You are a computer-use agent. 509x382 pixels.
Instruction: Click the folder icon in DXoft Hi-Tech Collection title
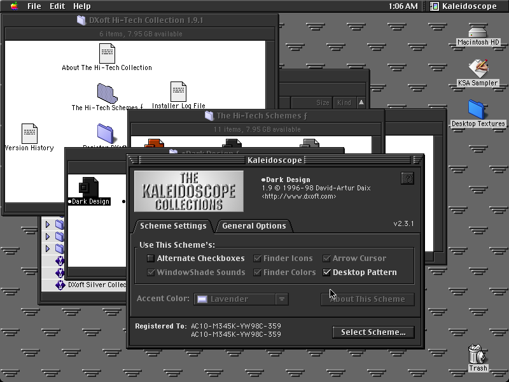(x=81, y=20)
